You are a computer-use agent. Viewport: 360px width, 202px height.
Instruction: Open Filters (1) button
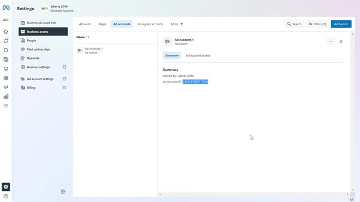pyautogui.click(x=317, y=24)
